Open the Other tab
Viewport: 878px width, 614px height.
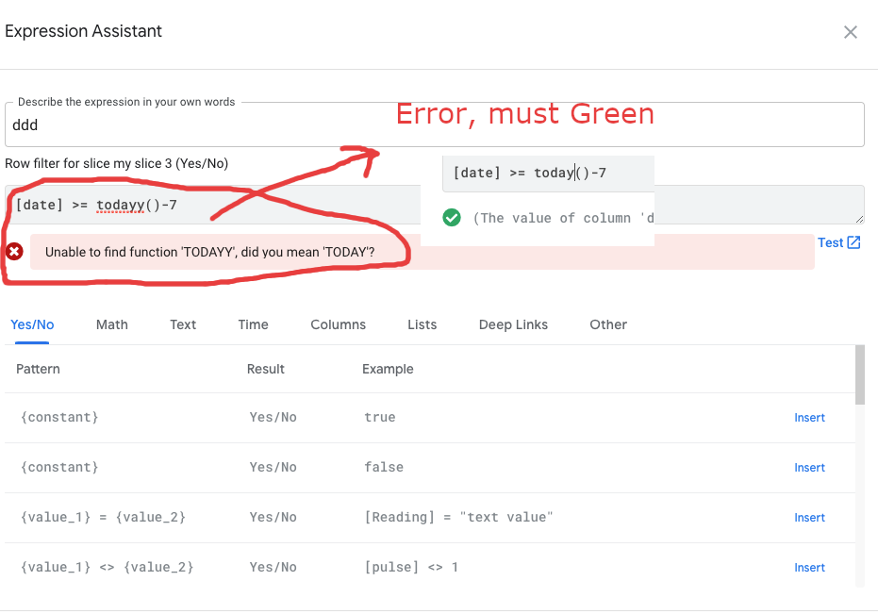pos(608,324)
